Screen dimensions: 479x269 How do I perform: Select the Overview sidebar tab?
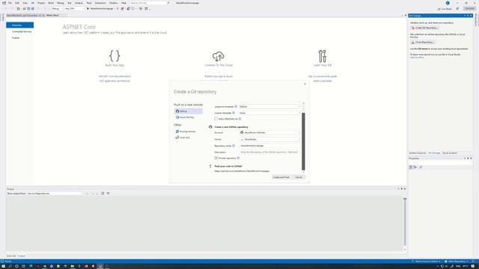point(20,25)
